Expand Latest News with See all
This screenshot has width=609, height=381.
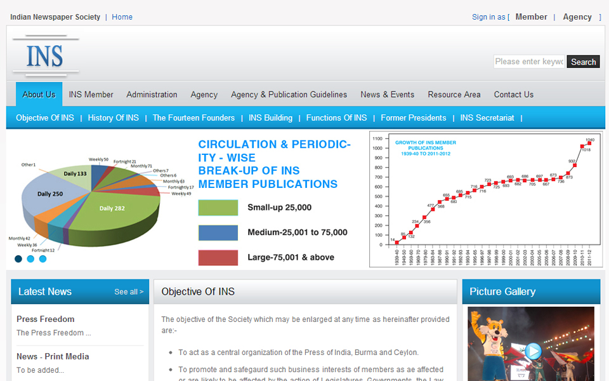(129, 292)
